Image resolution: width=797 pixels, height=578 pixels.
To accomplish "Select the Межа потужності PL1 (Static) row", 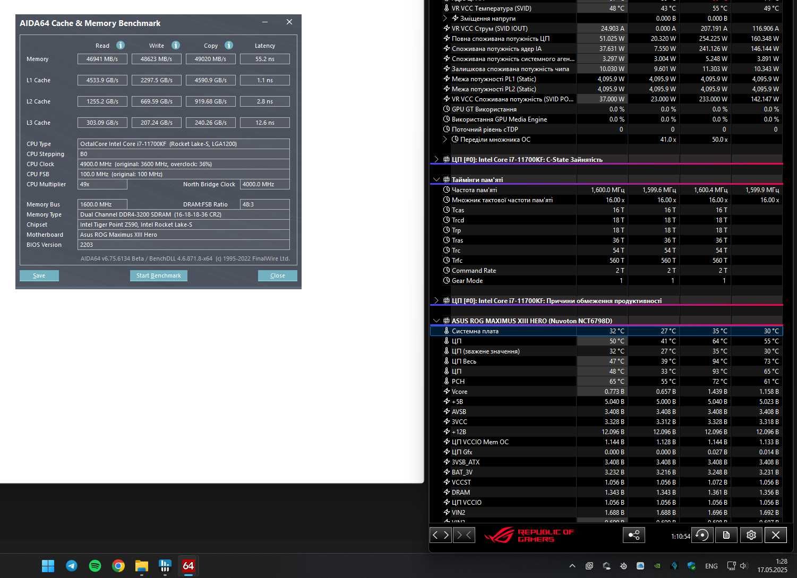I will 606,79.
